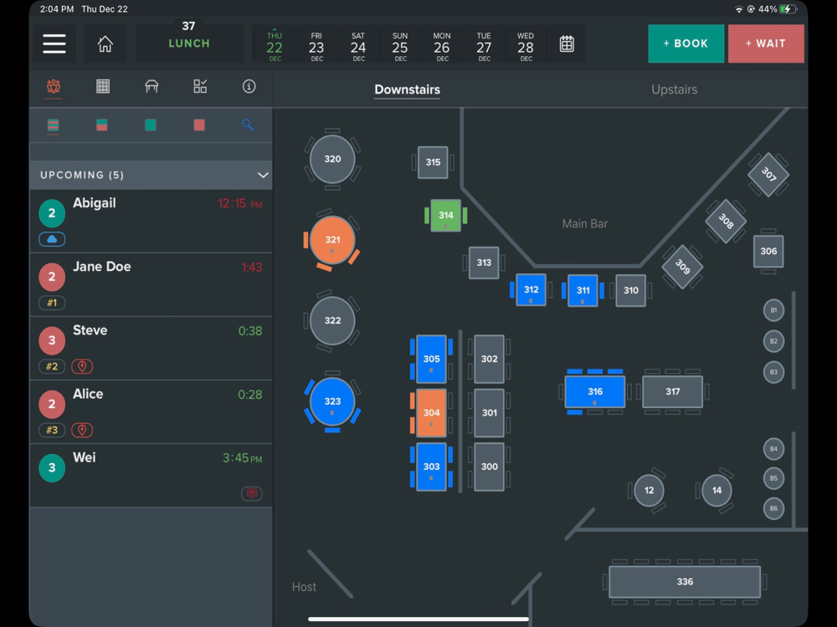Select orange round table 321
The height and width of the screenshot is (627, 837).
[332, 240]
